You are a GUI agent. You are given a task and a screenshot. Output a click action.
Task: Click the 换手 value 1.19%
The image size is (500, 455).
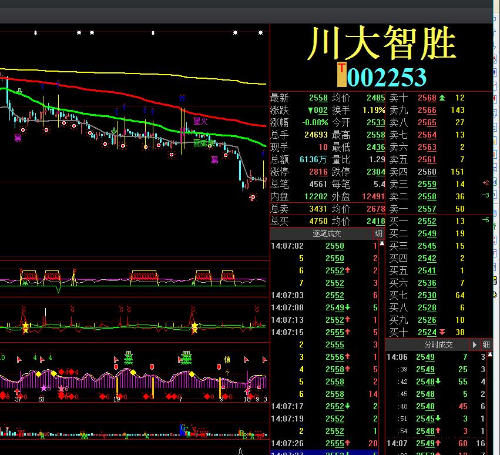point(374,110)
